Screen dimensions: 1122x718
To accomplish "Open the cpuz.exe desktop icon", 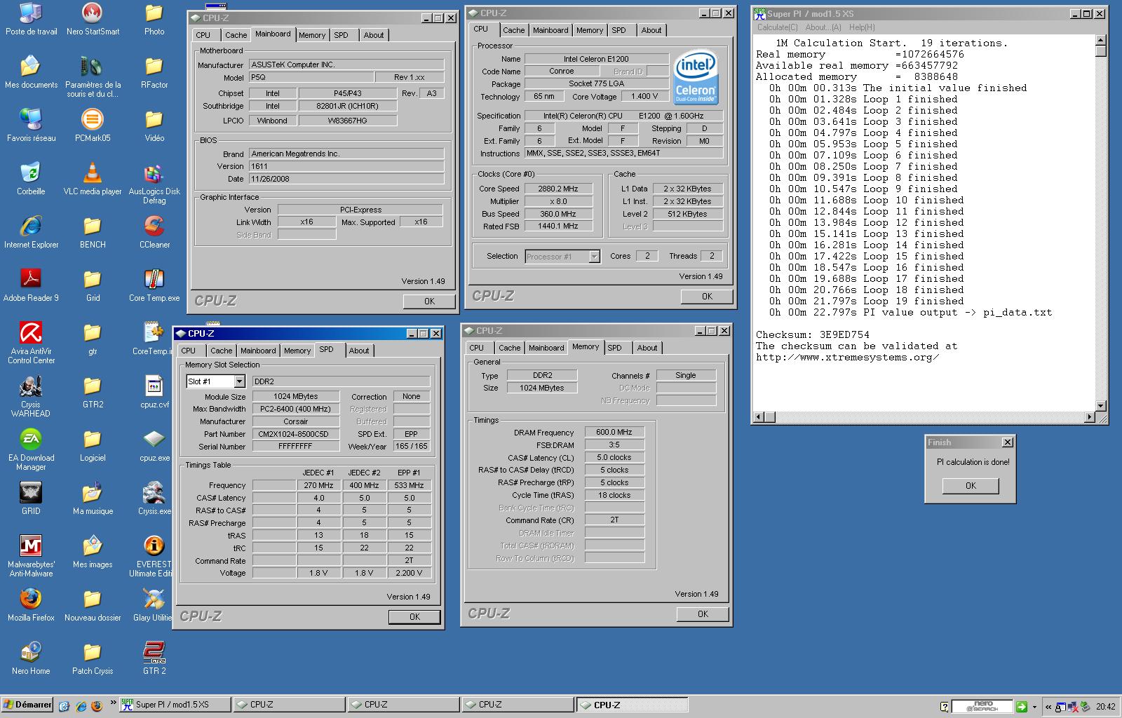I will click(x=154, y=445).
